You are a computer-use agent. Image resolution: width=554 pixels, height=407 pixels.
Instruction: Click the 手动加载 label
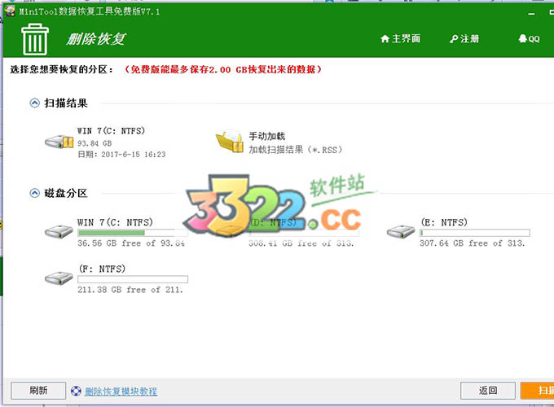[266, 136]
